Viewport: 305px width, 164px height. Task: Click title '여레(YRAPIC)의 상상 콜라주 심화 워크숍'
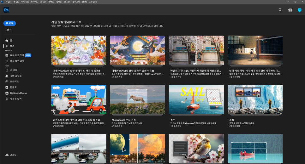133,71
